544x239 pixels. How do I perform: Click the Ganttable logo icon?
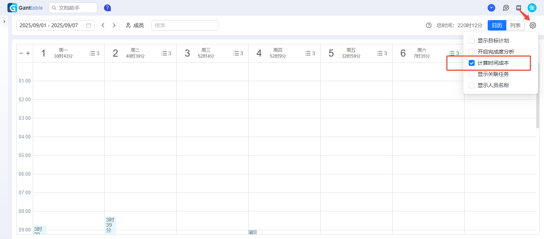coord(12,8)
